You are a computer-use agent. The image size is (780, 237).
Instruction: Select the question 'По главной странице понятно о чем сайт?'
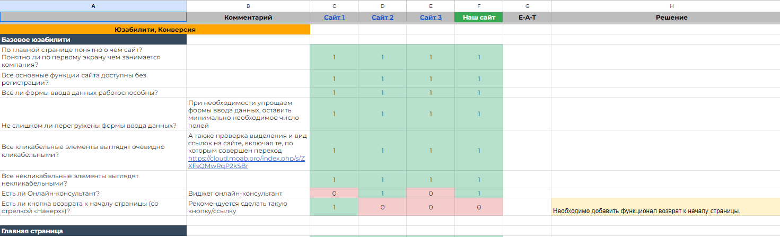point(93,57)
